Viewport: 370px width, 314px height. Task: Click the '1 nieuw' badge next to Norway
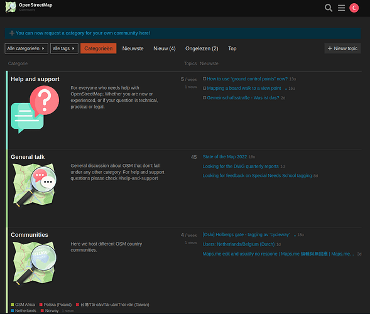coord(68,311)
